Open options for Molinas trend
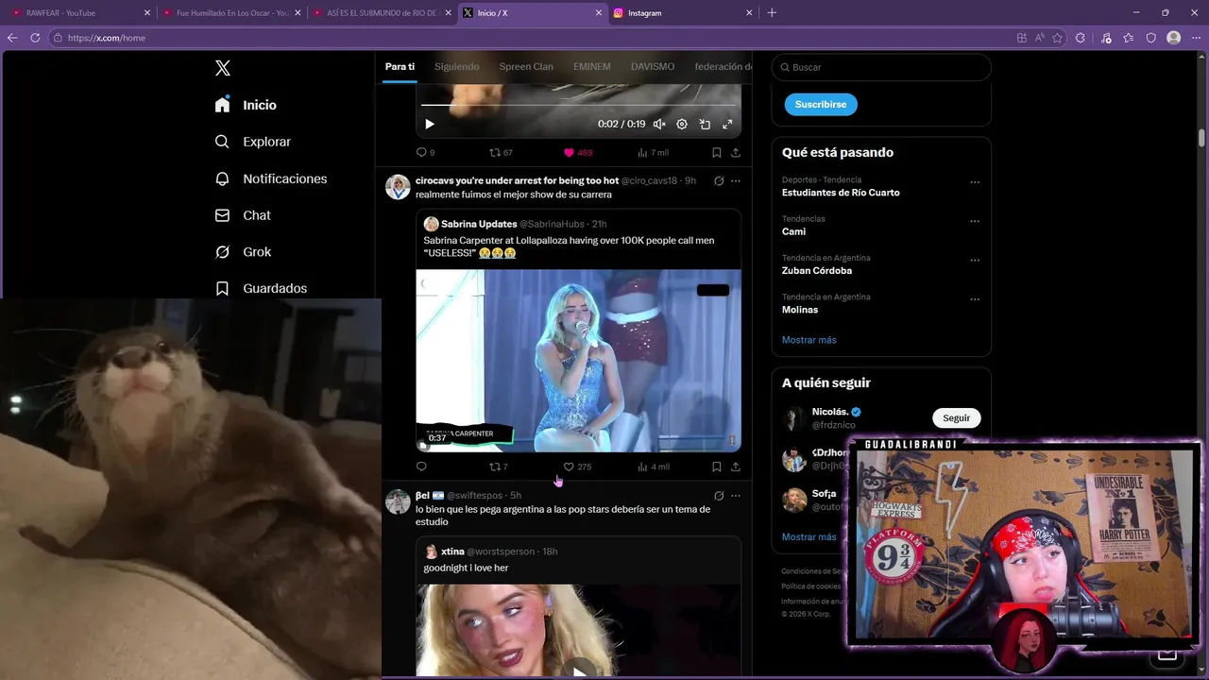1209x680 pixels. [975, 299]
